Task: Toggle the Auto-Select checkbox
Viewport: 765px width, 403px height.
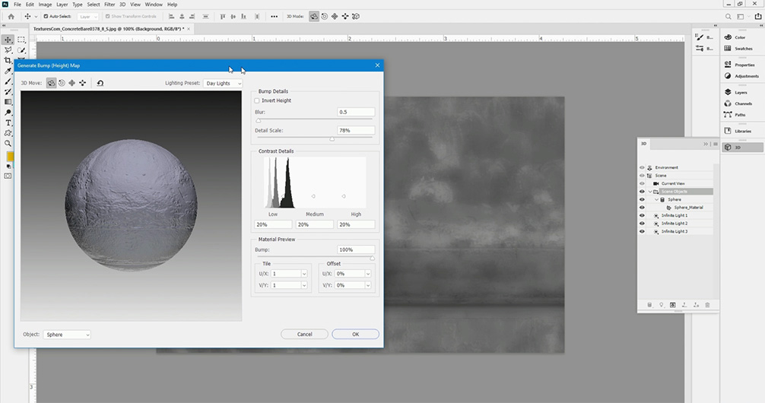Action: point(46,16)
